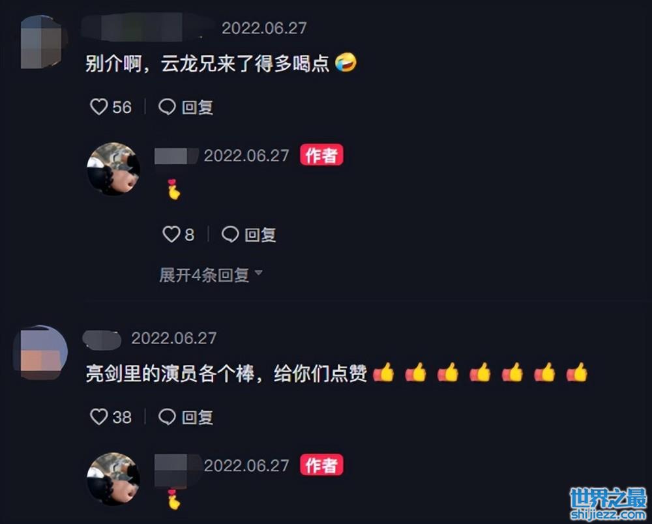Click 回复 text under 云龙兄 comment
652x524 pixels.
[x=198, y=107]
